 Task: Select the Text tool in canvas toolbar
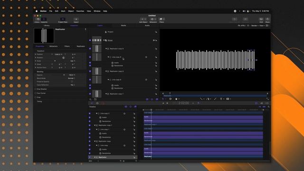point(221,99)
